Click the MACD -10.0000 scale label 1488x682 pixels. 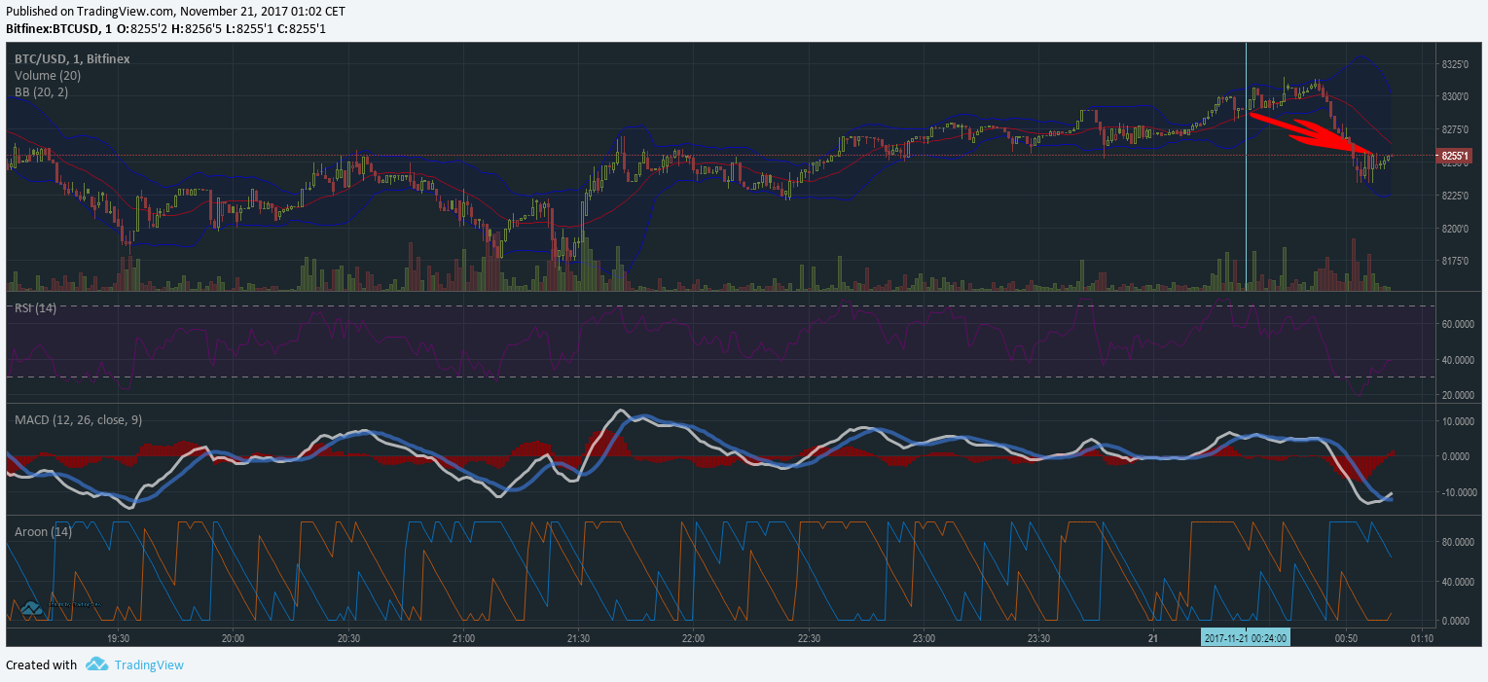(1459, 492)
